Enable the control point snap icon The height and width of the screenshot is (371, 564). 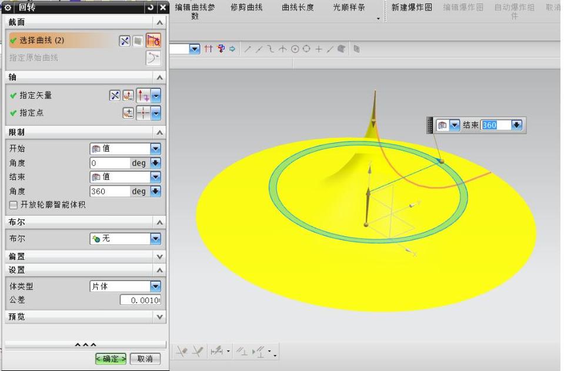pos(271,49)
